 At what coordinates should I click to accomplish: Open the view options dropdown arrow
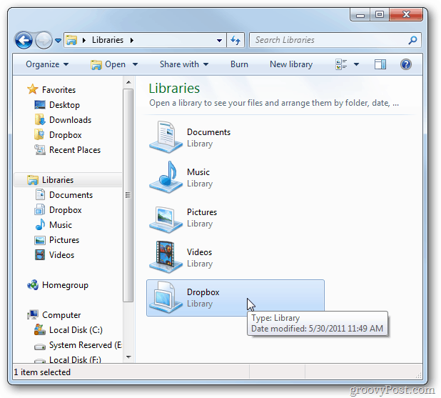[356, 64]
